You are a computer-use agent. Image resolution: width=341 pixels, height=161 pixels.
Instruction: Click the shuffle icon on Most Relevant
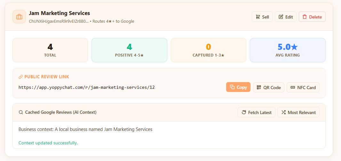283,112
